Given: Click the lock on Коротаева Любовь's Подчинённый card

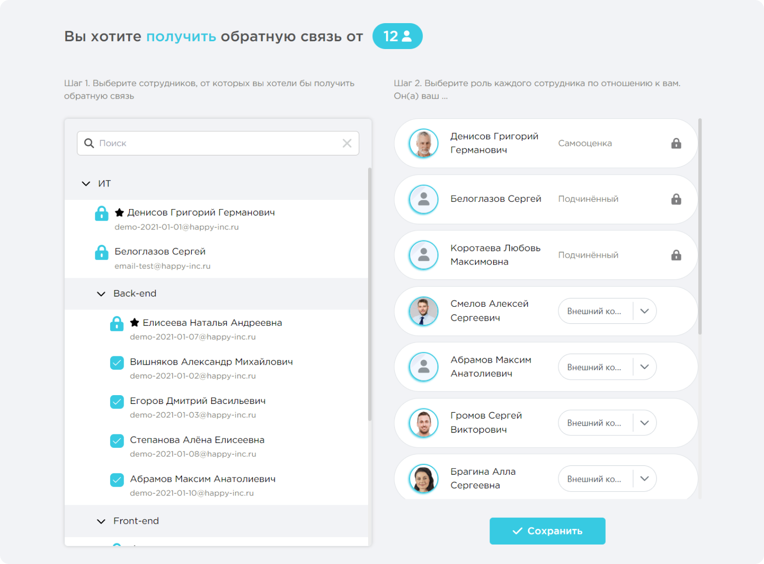Looking at the screenshot, I should pos(676,255).
